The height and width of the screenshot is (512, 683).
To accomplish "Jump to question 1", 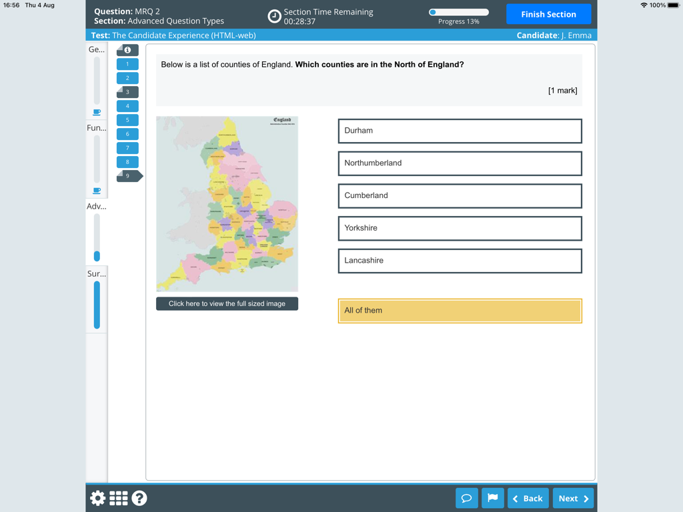I will tap(127, 63).
